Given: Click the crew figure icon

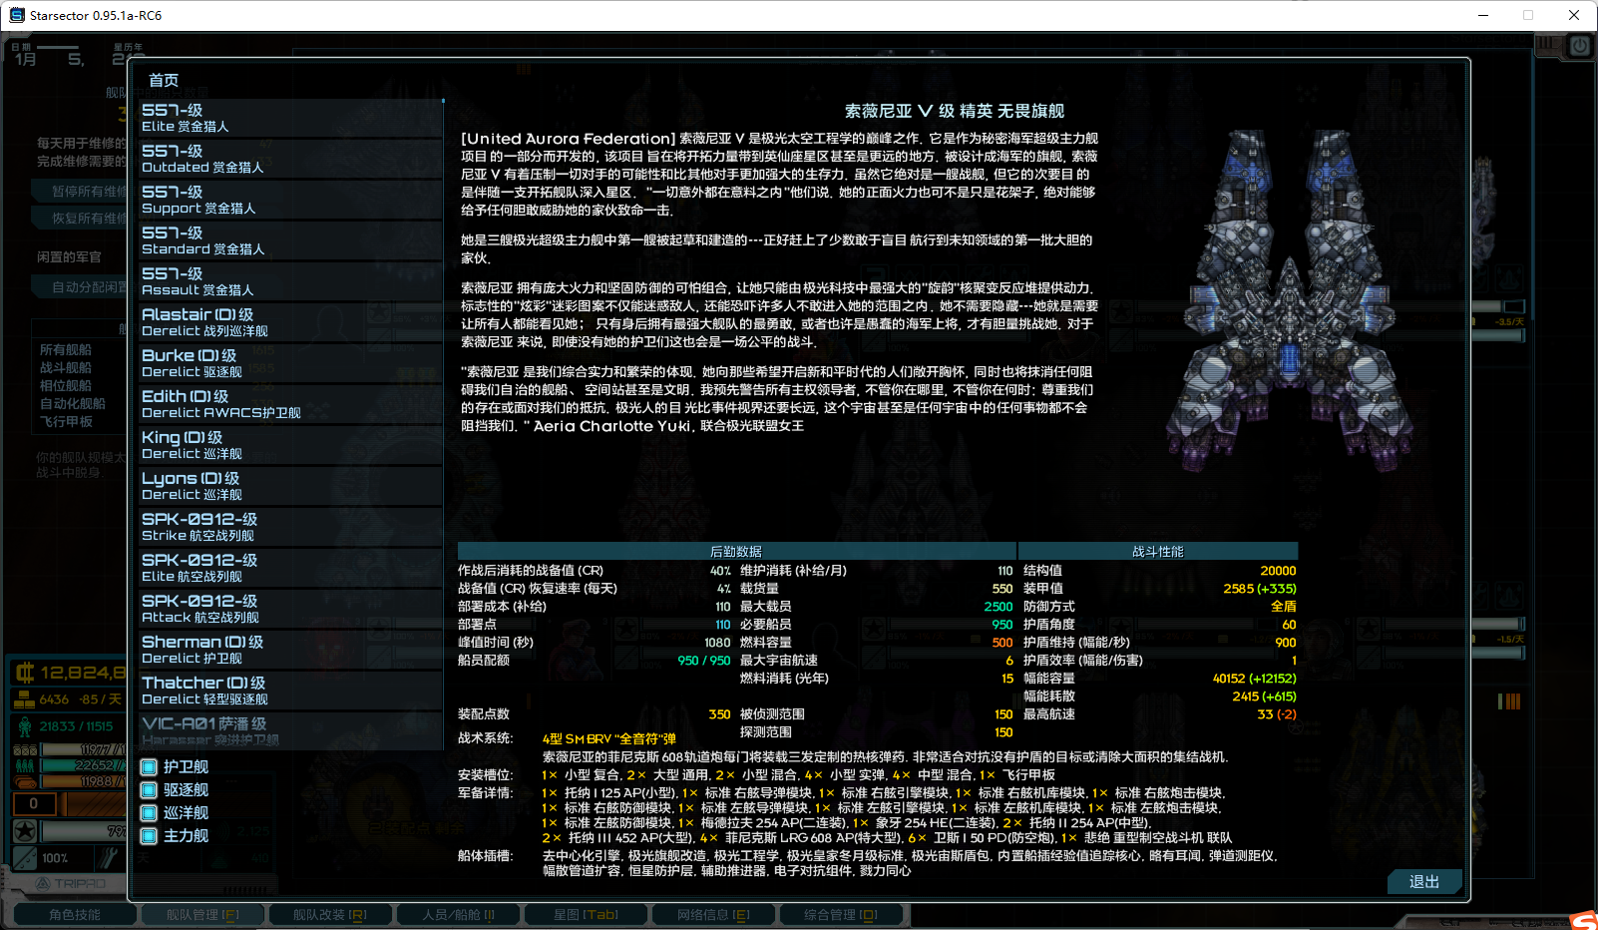Looking at the screenshot, I should tap(24, 726).
